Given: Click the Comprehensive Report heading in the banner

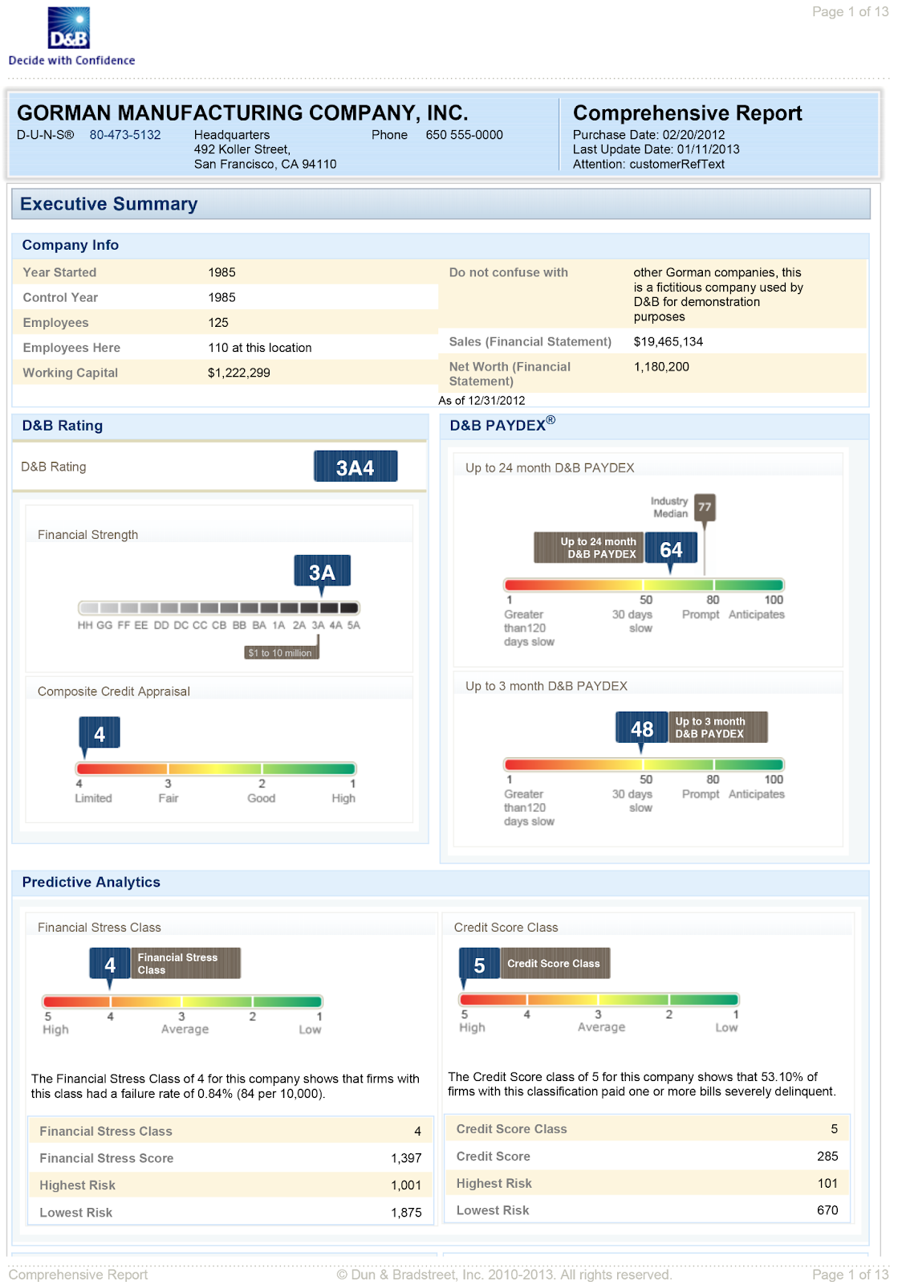Looking at the screenshot, I should tap(688, 113).
